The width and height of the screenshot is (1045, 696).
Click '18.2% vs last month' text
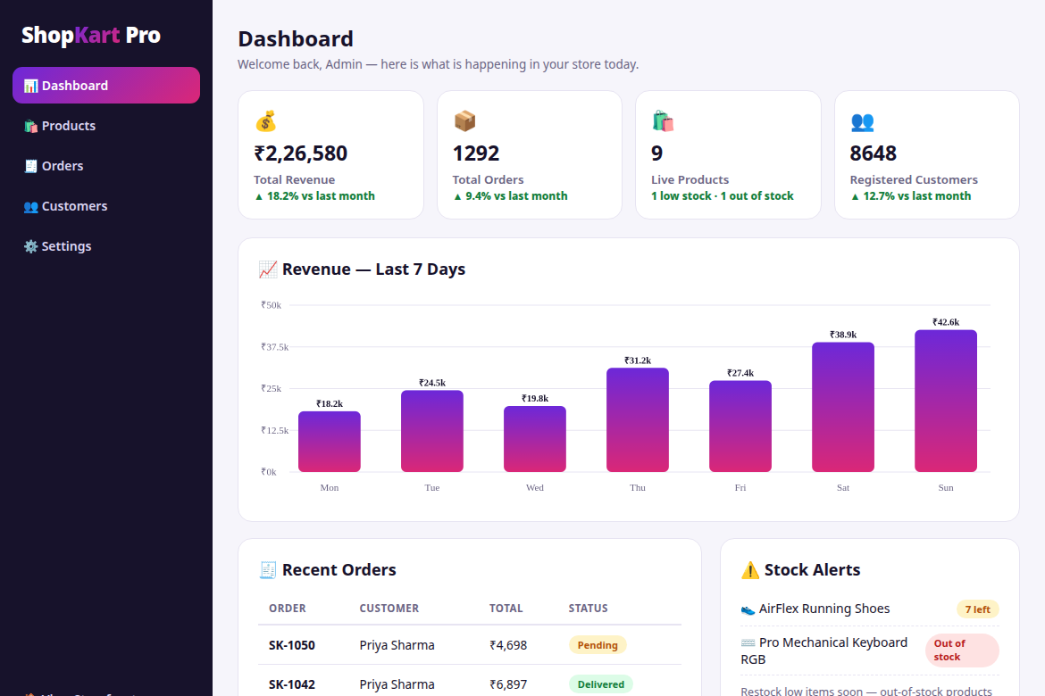(314, 195)
